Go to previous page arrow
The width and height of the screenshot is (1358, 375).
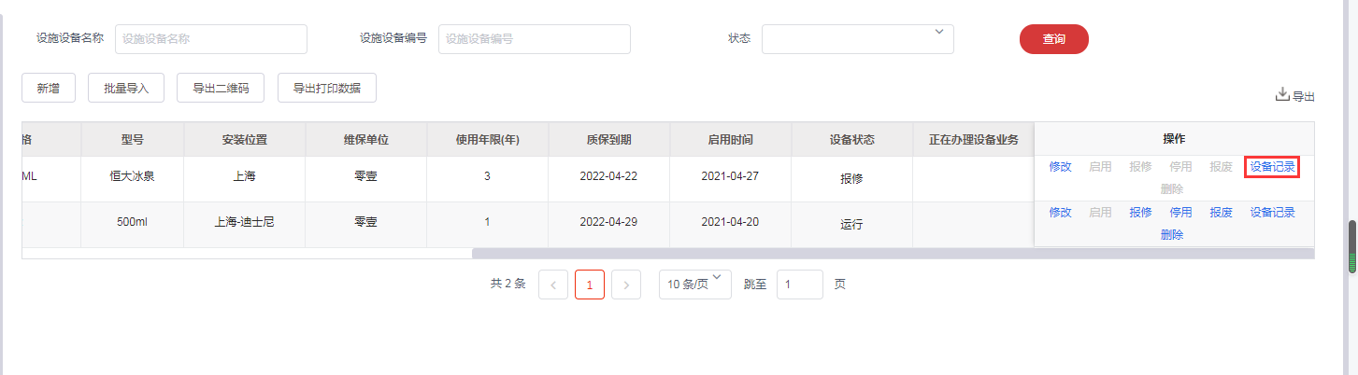(553, 285)
